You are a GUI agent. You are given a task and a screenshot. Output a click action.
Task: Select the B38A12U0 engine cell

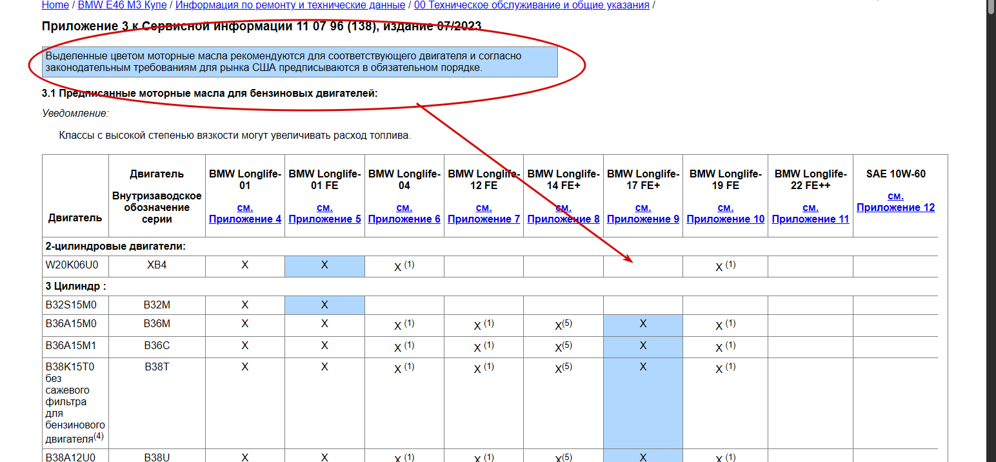(x=75, y=456)
